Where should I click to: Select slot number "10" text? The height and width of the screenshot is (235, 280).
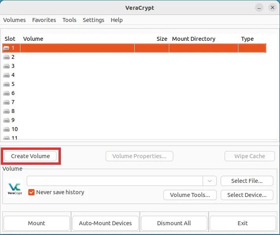tap(15, 129)
